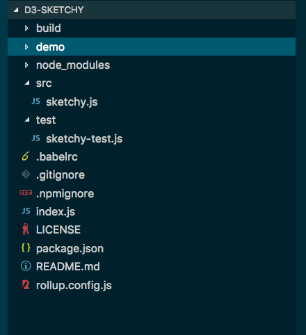Click the red npm icon for .npmignore
Viewport: 306px width, 335px height.
click(26, 193)
